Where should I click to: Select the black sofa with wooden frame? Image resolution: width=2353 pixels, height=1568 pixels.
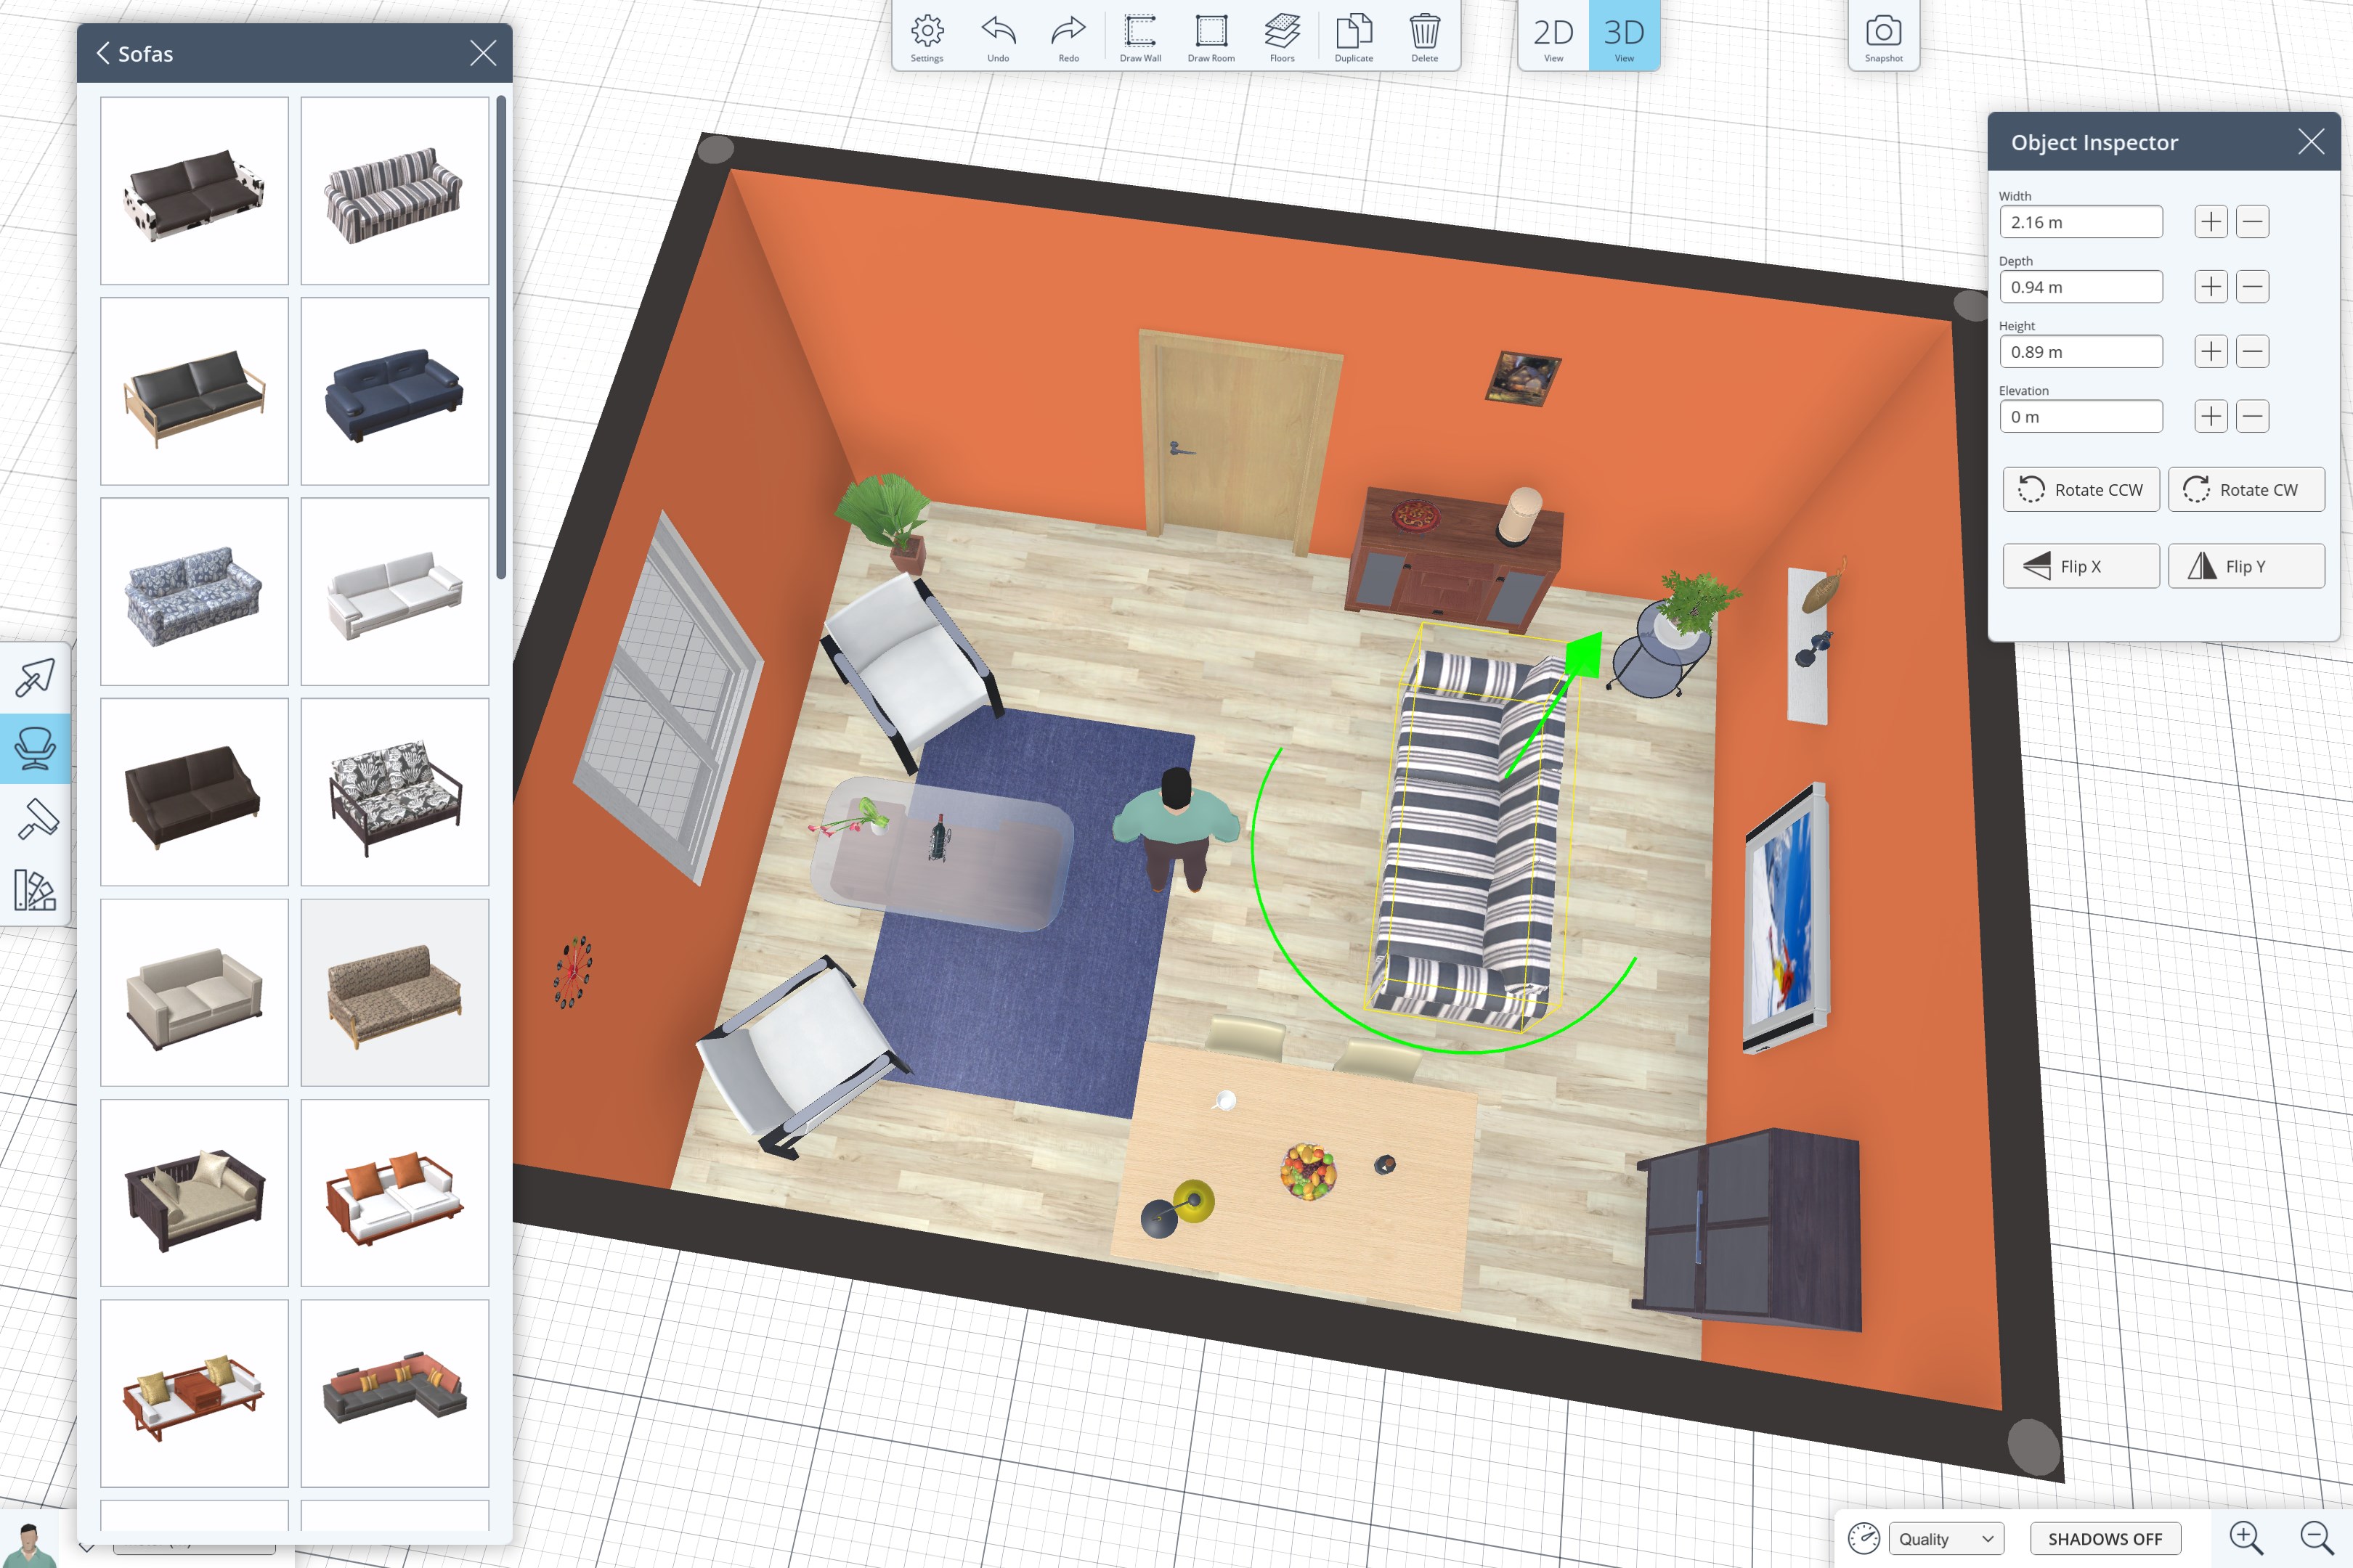click(x=194, y=392)
